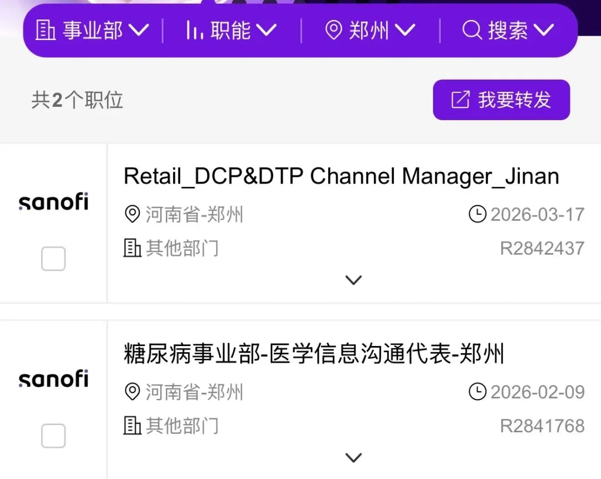Select checkbox for Retail_DCP&DTP Channel Manager job
601x479 pixels.
53,259
